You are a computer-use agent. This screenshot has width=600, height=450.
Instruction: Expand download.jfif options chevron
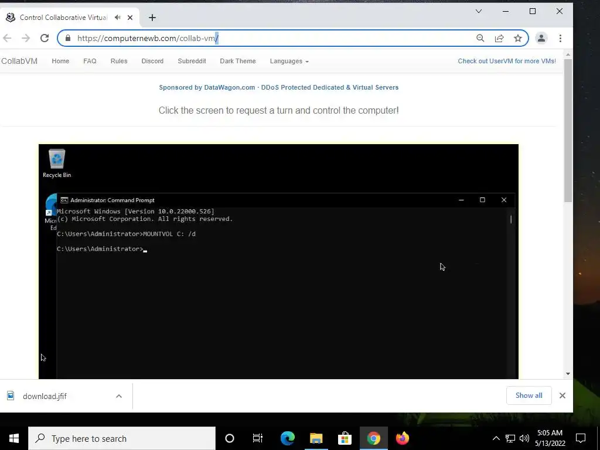coord(119,396)
